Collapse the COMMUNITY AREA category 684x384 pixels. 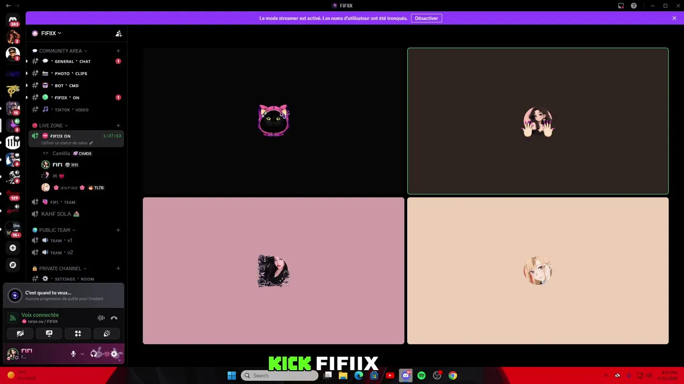pyautogui.click(x=60, y=51)
